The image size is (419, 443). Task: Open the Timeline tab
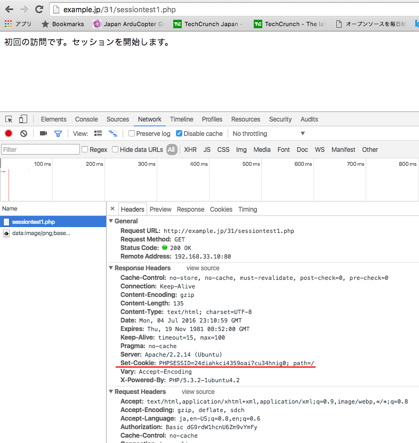pos(182,119)
